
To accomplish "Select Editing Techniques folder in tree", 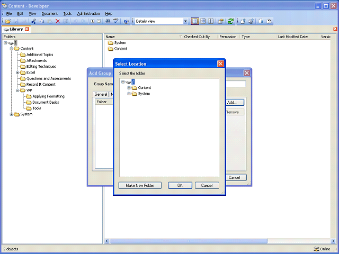I will coord(41,67).
